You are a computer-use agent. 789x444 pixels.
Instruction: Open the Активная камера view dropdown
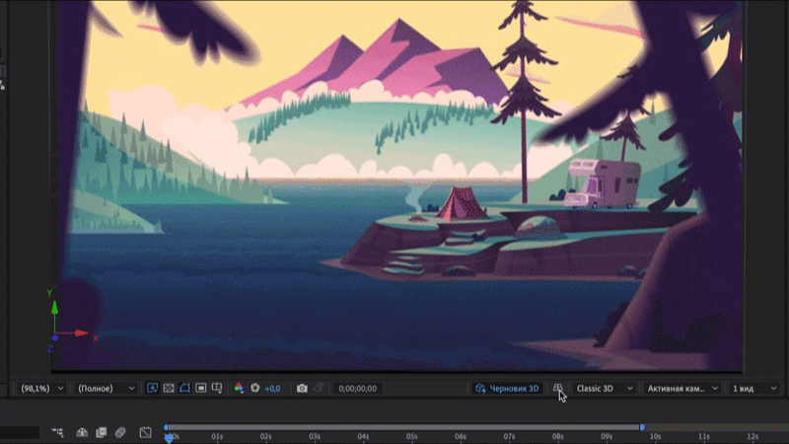click(x=682, y=389)
